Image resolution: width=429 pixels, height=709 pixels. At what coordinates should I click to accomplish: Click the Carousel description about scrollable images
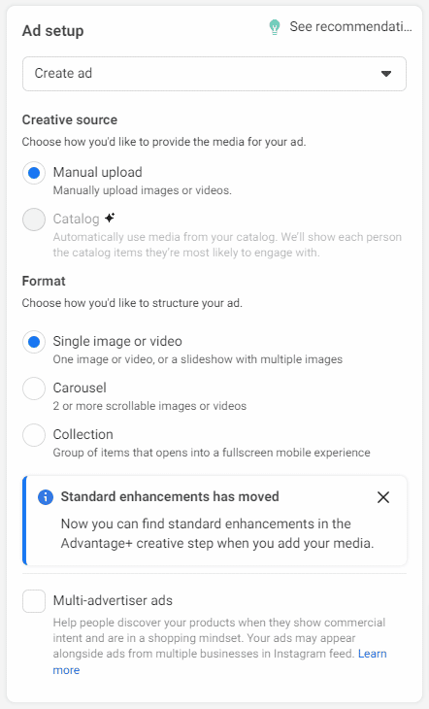click(149, 406)
